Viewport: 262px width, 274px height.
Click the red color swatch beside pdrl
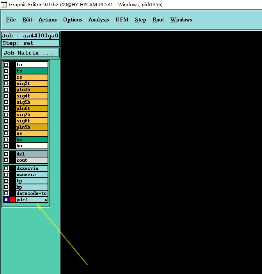(x=12, y=200)
